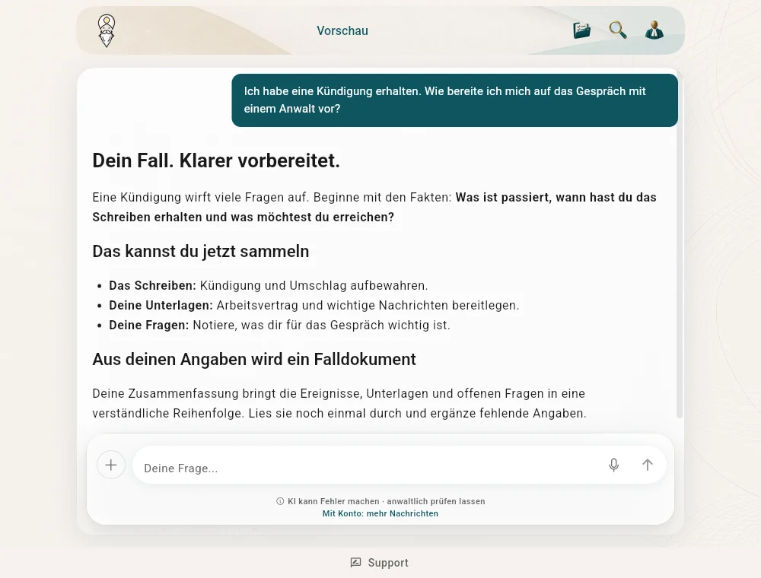Send message with the up arrow icon

[x=648, y=465]
